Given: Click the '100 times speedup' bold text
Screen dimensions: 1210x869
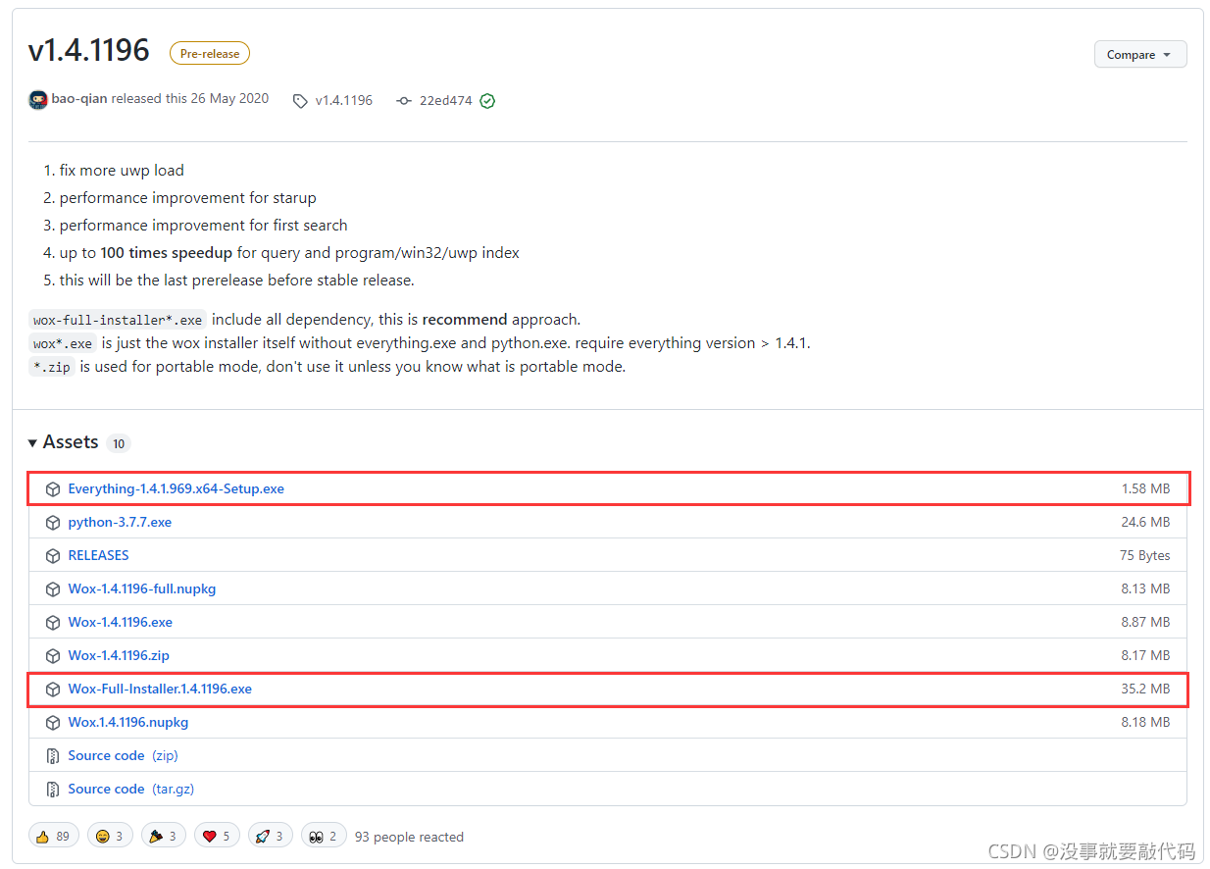Looking at the screenshot, I should click(x=167, y=253).
